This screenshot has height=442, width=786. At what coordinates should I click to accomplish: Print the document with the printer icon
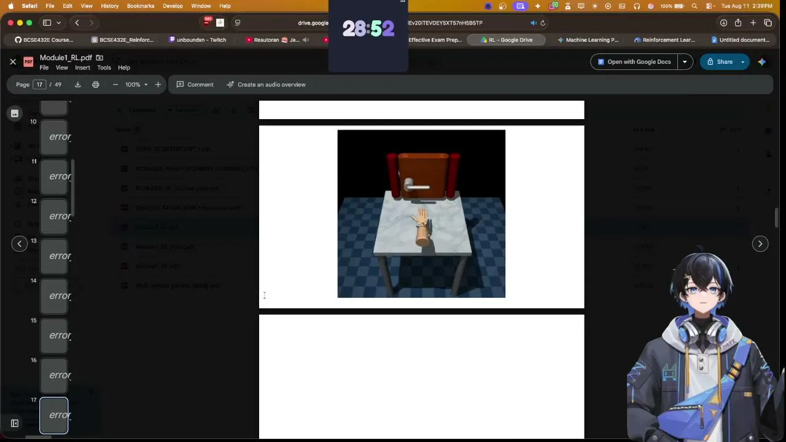pos(96,85)
